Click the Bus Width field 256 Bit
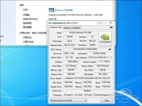142x106 pixels. click(103, 70)
